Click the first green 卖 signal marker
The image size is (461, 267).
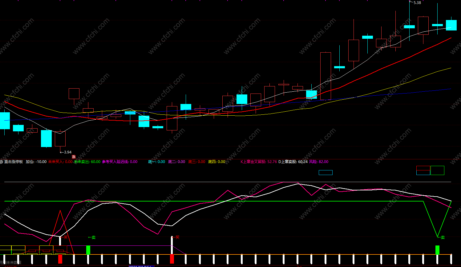click(92, 237)
